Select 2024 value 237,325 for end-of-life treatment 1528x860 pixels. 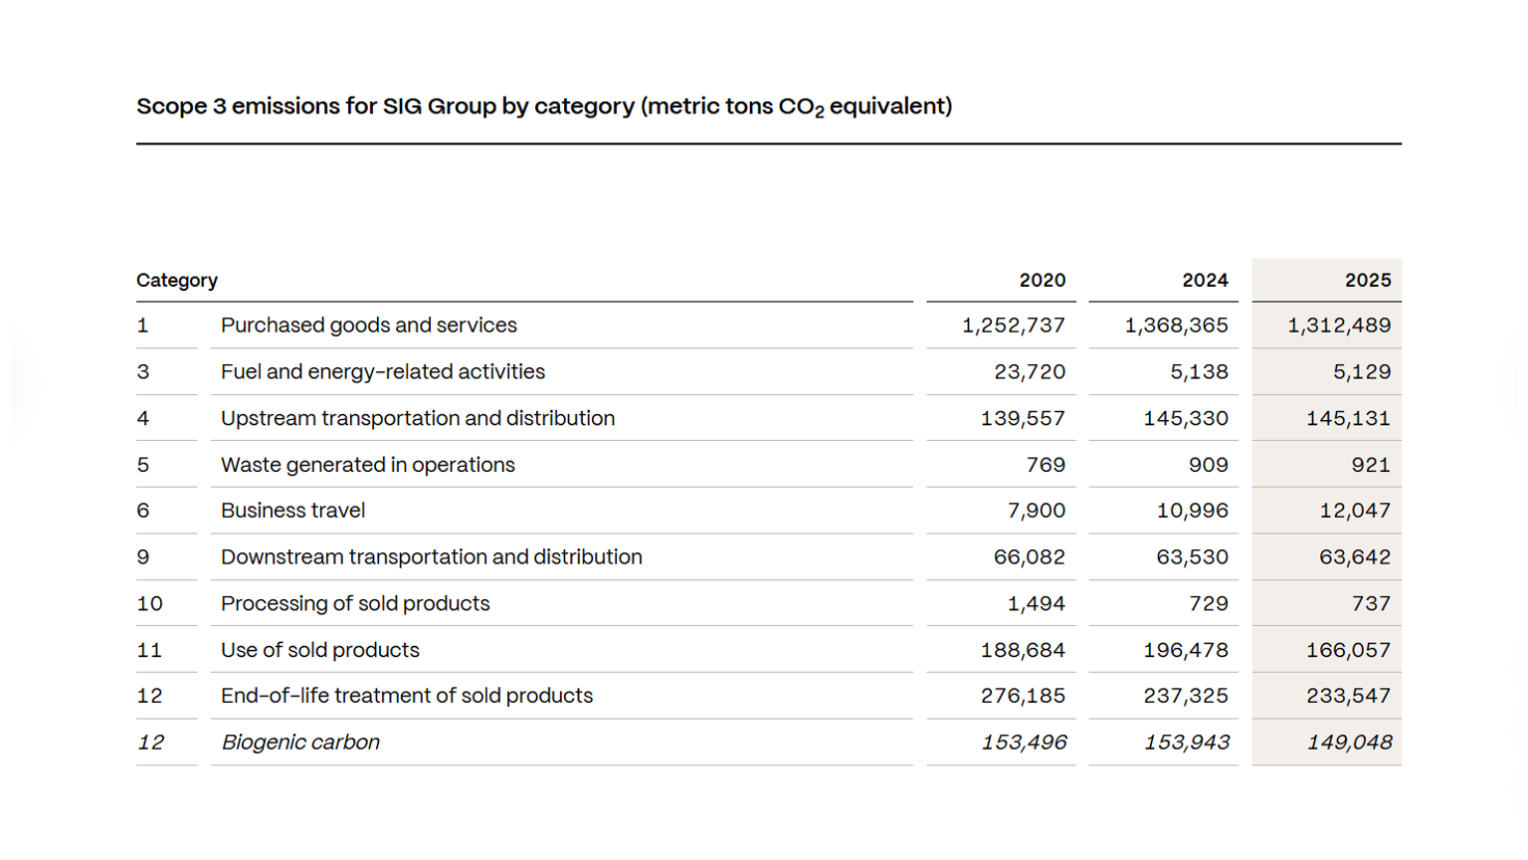tap(1186, 696)
